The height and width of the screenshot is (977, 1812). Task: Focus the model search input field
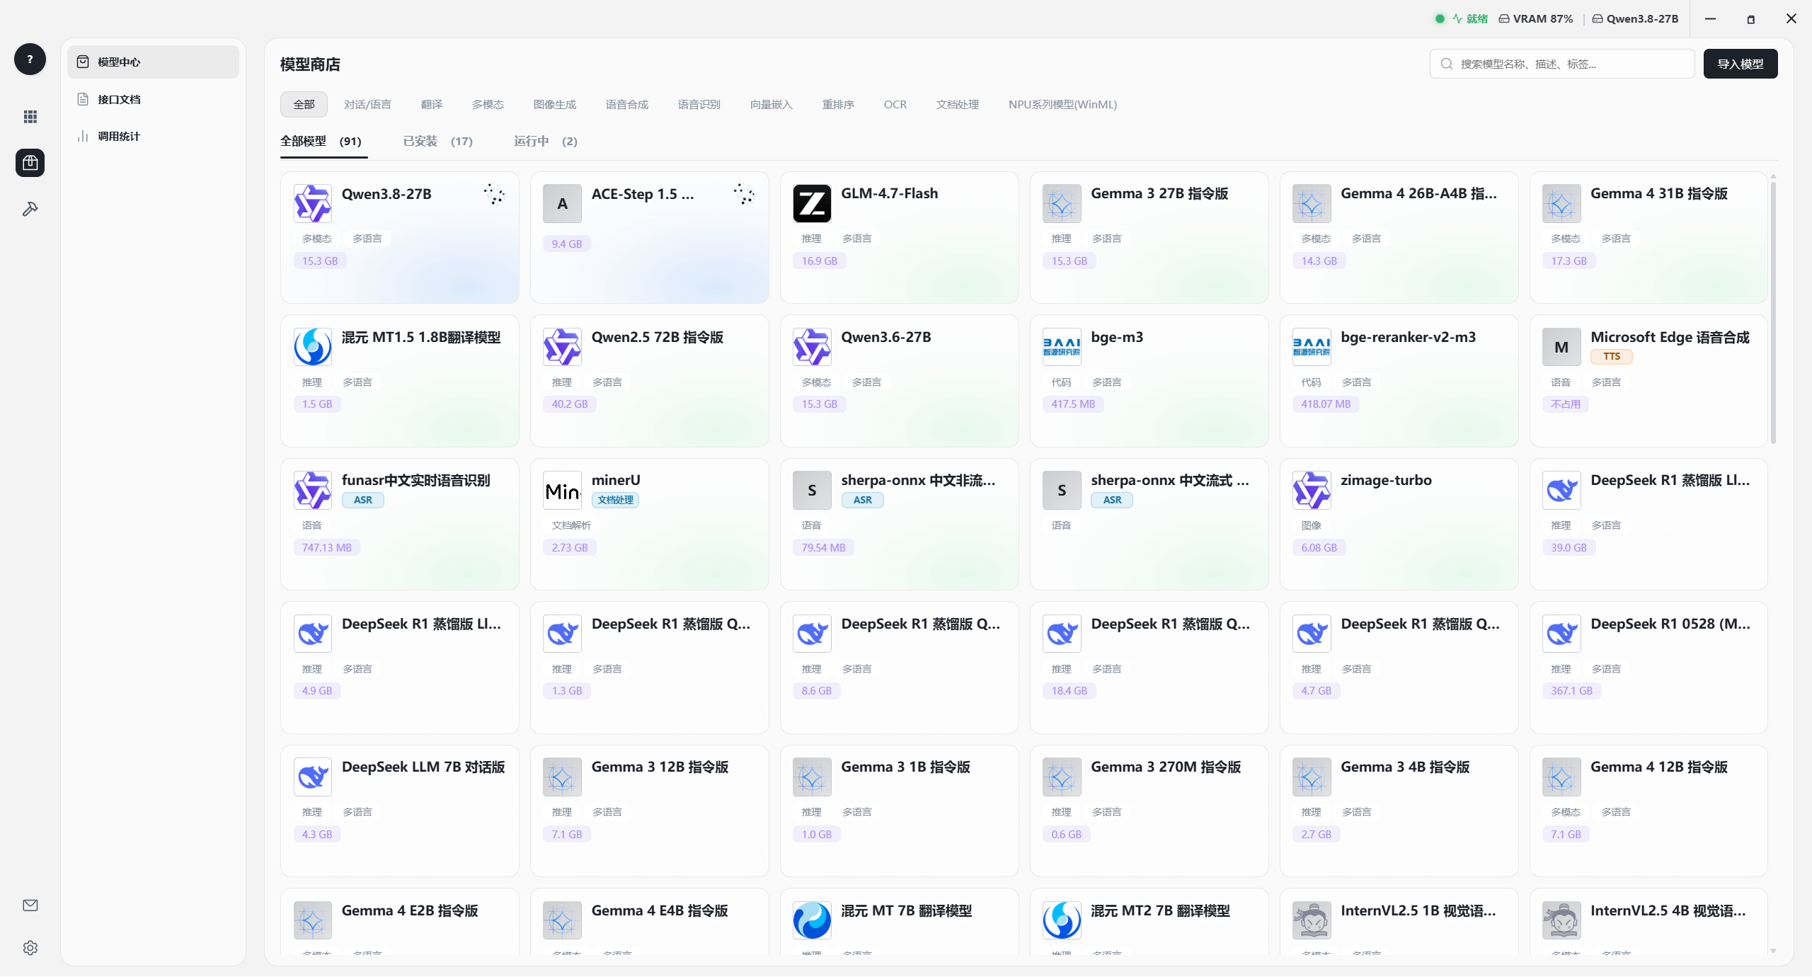click(1561, 64)
